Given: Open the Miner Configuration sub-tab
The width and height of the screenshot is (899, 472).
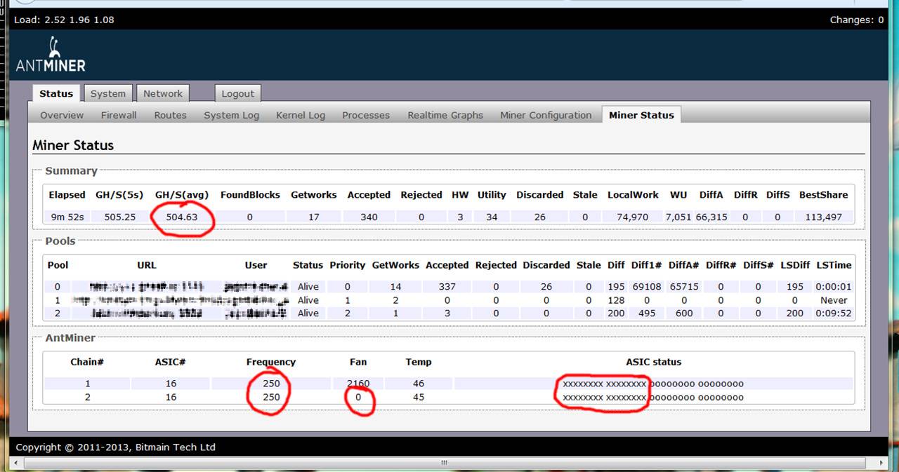Looking at the screenshot, I should tap(546, 115).
